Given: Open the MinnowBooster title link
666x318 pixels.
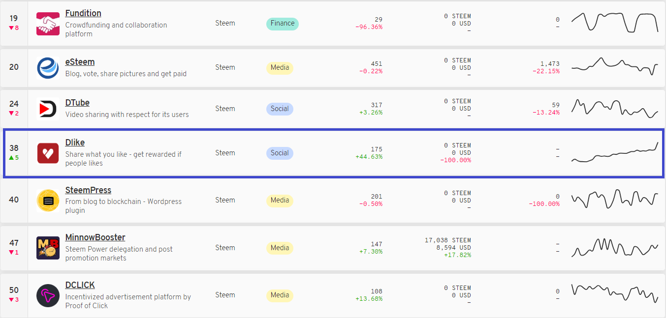Looking at the screenshot, I should (x=95, y=237).
